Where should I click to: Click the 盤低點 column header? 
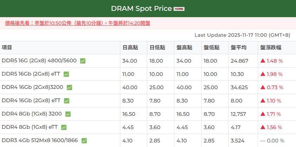tap(211, 48)
